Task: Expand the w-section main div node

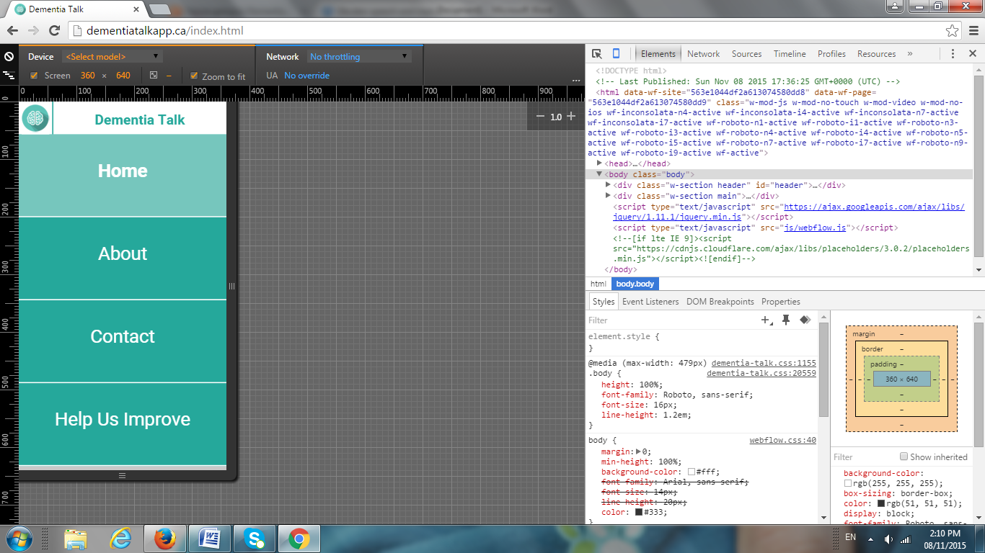Action: pyautogui.click(x=608, y=196)
